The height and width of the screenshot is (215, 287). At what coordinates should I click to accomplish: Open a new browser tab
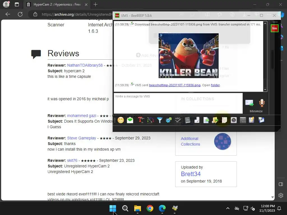[95, 4]
